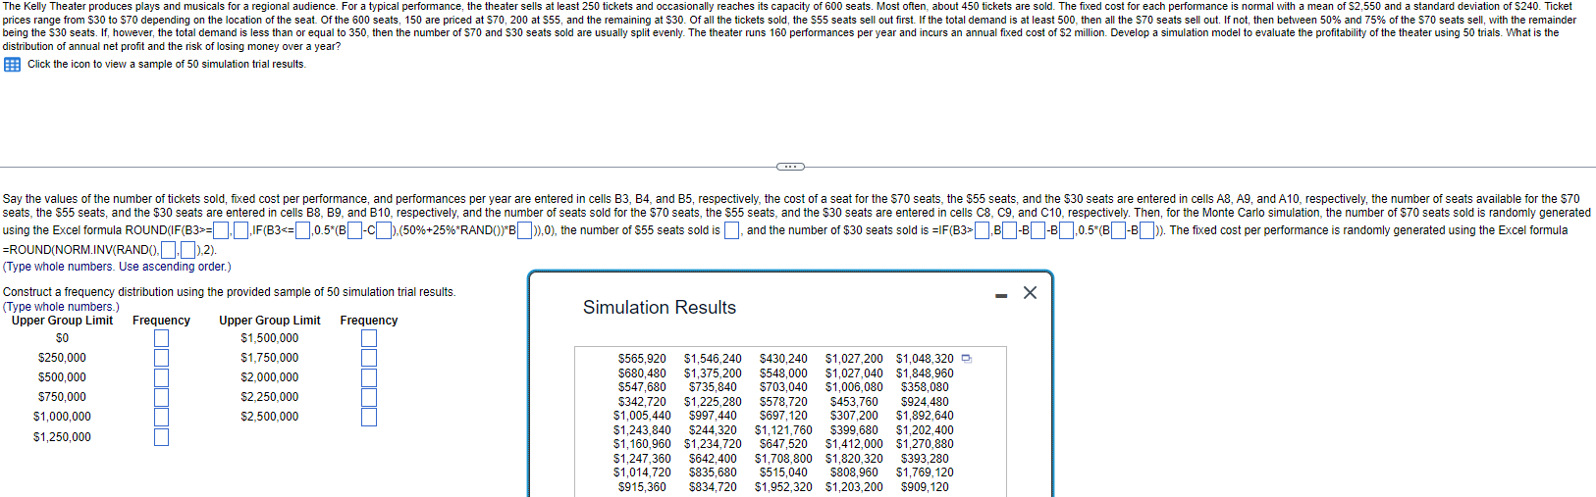Select the $1,848,960 simulation value
The image size is (1596, 497).
925,373
